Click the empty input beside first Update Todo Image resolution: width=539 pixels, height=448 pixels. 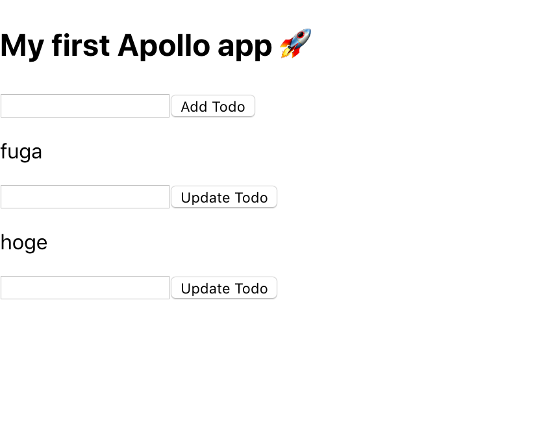click(84, 196)
